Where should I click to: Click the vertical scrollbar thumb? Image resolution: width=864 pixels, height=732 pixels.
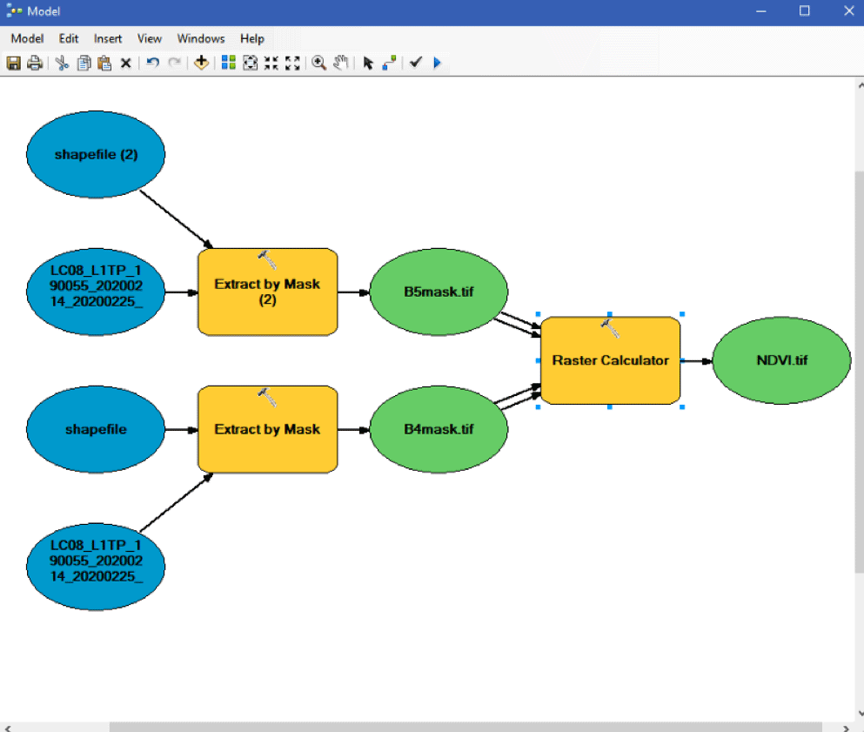pos(859,372)
